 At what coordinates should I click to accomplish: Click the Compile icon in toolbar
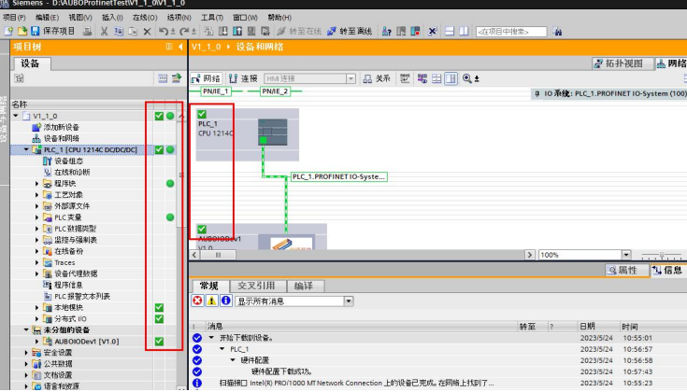point(209,31)
